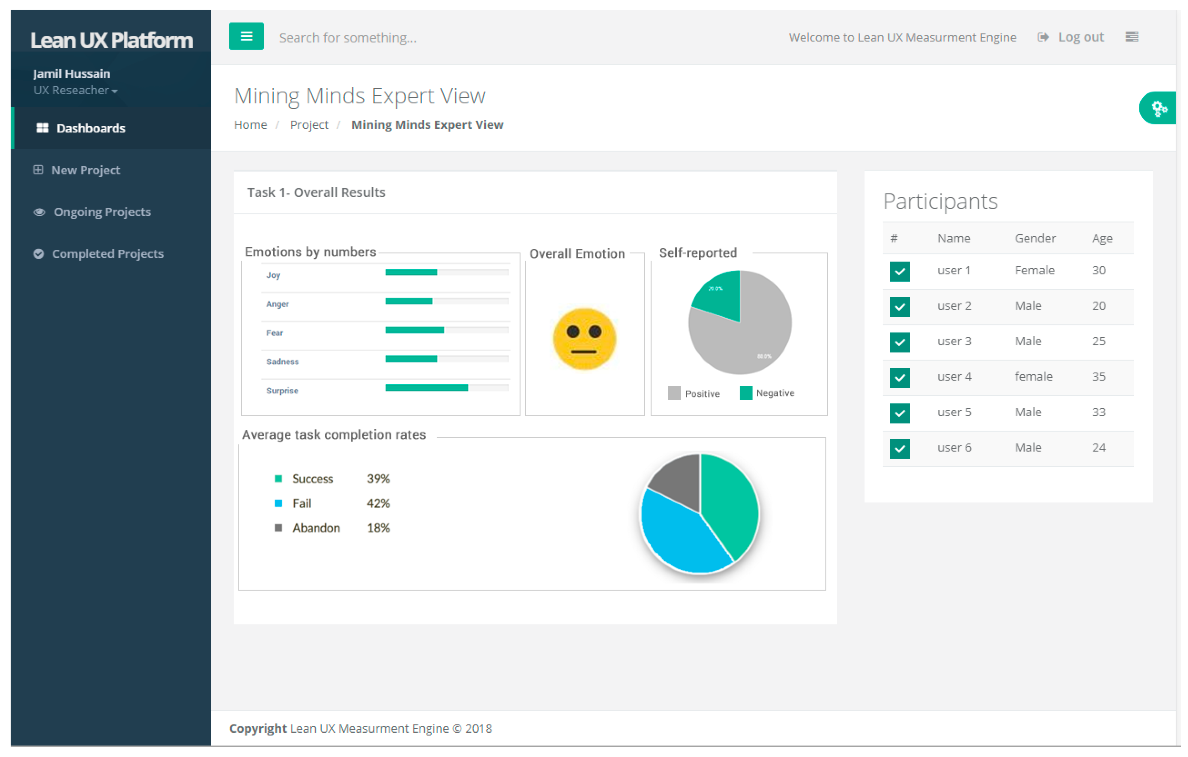Viewport: 1188px width, 757px height.
Task: Click the Lean UX Platform logo
Action: pyautogui.click(x=111, y=41)
